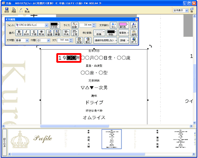The image size is (198, 158).
Task: Click the thumbnail strip scrollbar left arrow
Action: point(10,154)
